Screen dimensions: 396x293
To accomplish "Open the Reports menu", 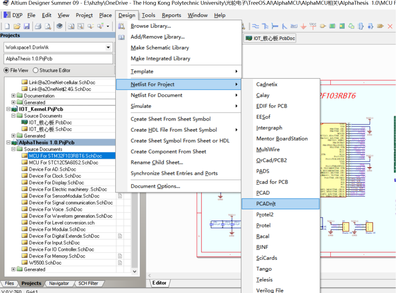I will coord(171,15).
